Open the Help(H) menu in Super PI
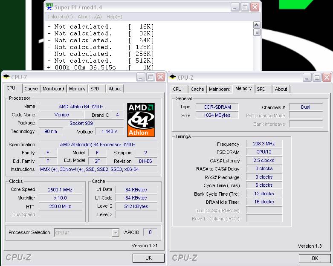 pos(114,17)
